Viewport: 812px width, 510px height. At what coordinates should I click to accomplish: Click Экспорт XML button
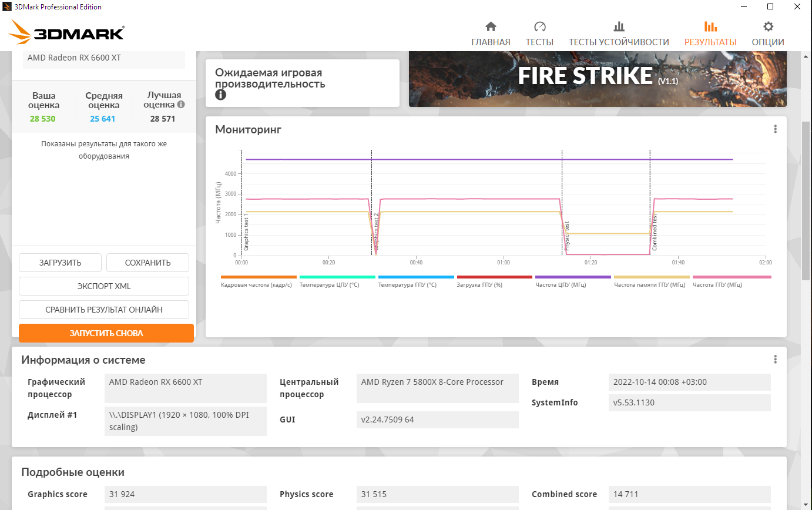pos(104,286)
